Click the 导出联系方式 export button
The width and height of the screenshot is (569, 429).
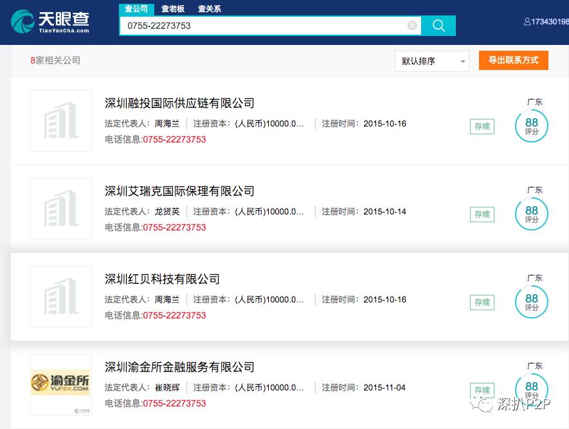(x=514, y=60)
